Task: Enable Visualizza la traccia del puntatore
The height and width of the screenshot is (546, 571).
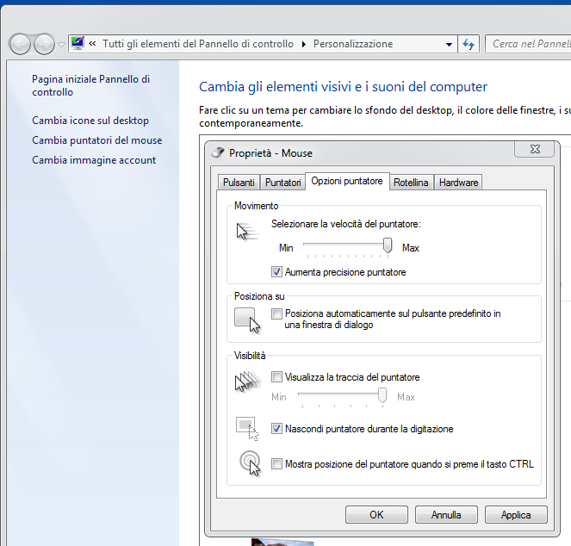Action: tap(276, 377)
